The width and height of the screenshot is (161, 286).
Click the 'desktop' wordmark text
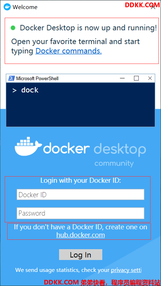(120, 149)
